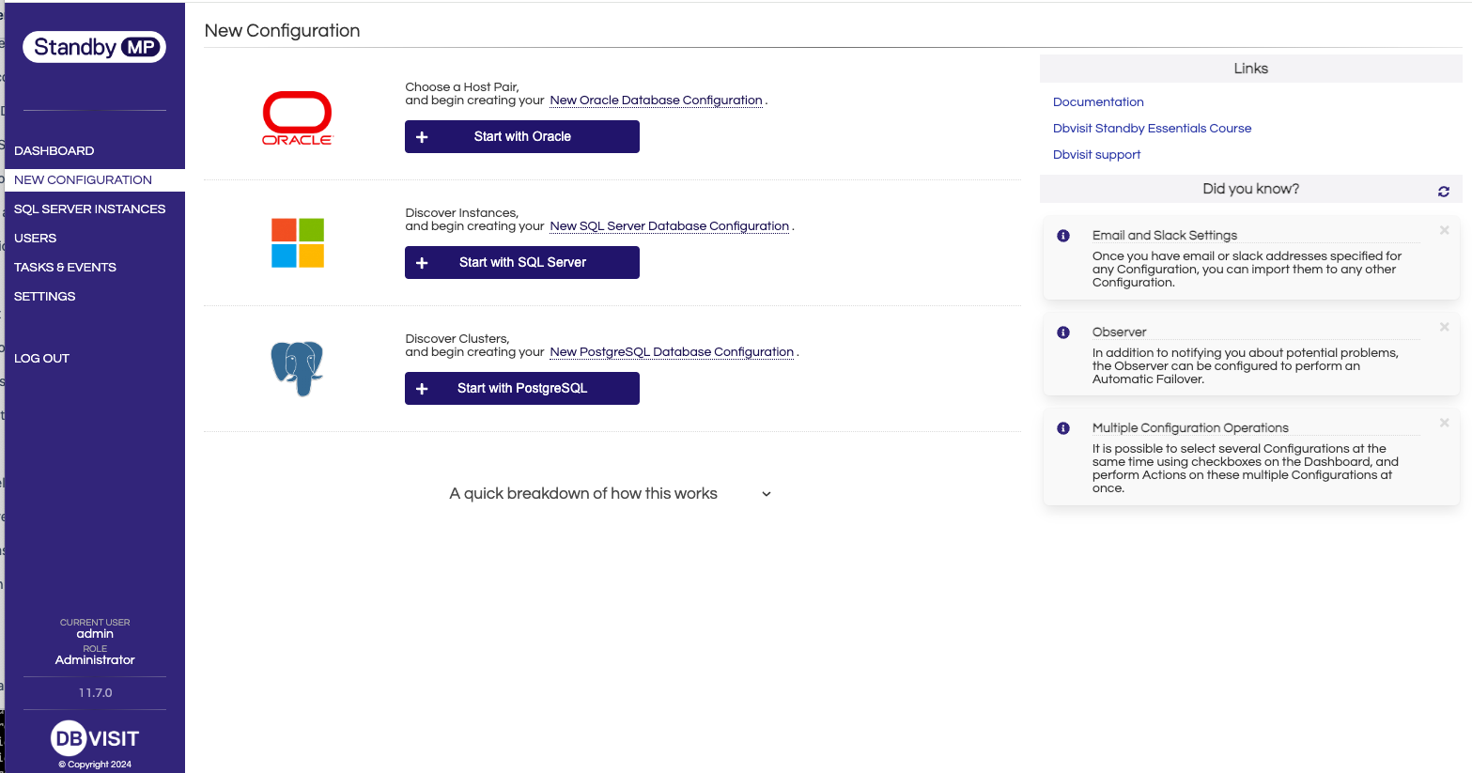Viewport: 1472px width, 773px height.
Task: Click the Oracle logo
Action: (x=297, y=118)
